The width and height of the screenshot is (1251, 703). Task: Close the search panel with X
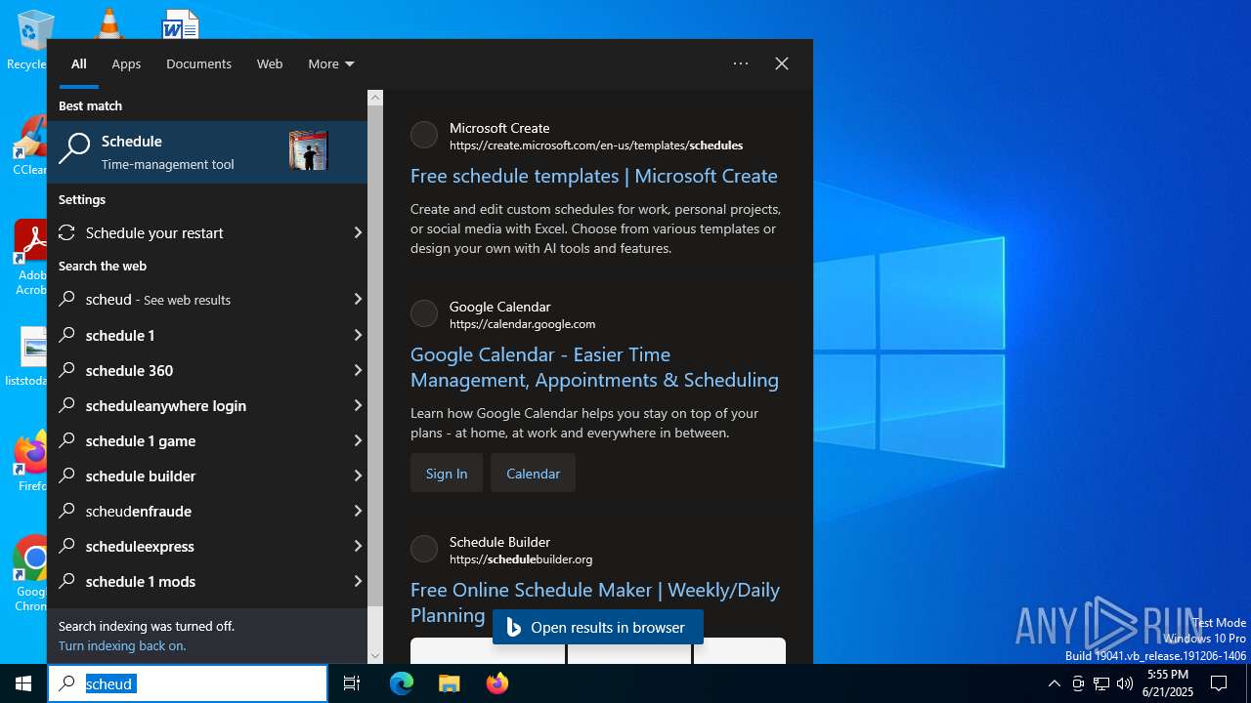click(x=782, y=63)
